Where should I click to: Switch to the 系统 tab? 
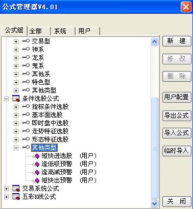(63, 31)
